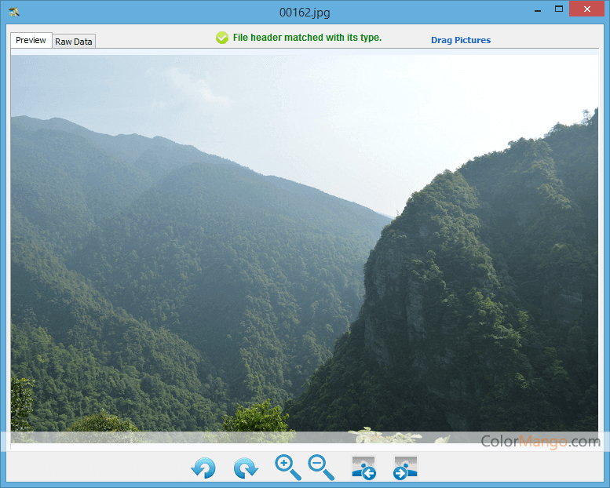Zoom out of the photo
The image size is (610, 488).
point(320,468)
